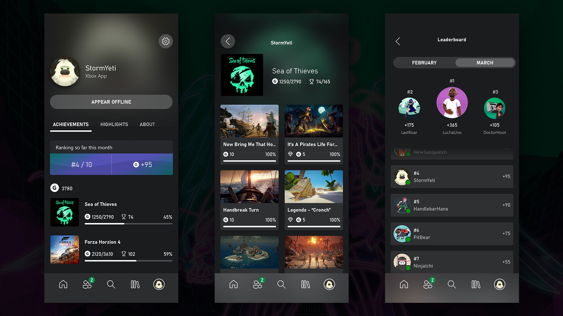563x316 pixels.
Task: Toggle the February leaderboard selector
Action: (x=424, y=62)
